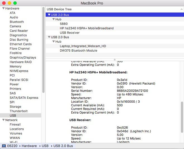Select Fibre Channel in the sidebar

tap(20, 49)
